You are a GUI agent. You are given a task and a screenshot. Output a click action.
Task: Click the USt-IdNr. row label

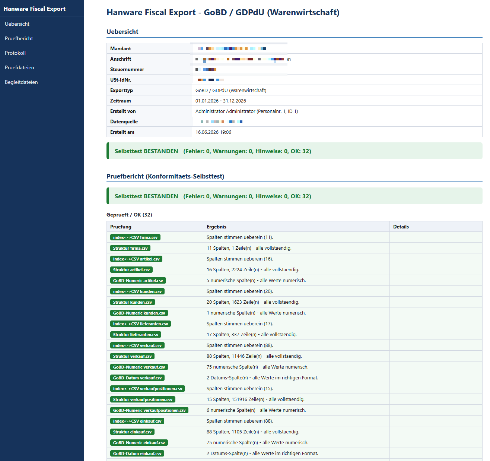click(121, 80)
